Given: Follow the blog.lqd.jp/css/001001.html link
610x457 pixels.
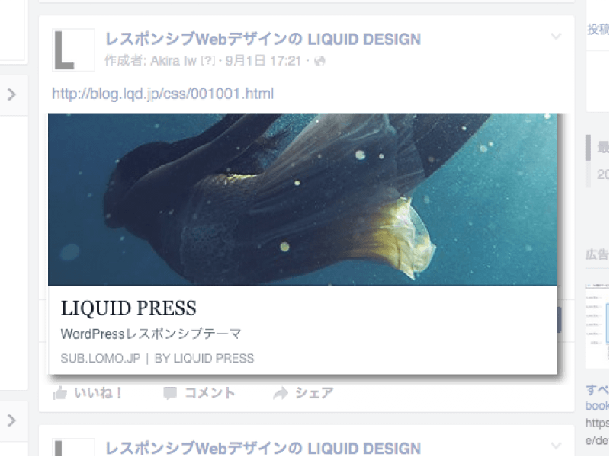Looking at the screenshot, I should tap(162, 94).
